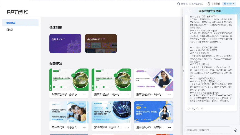Click the graduation cap school icon
The width and height of the screenshot is (240, 135).
pos(179,4)
